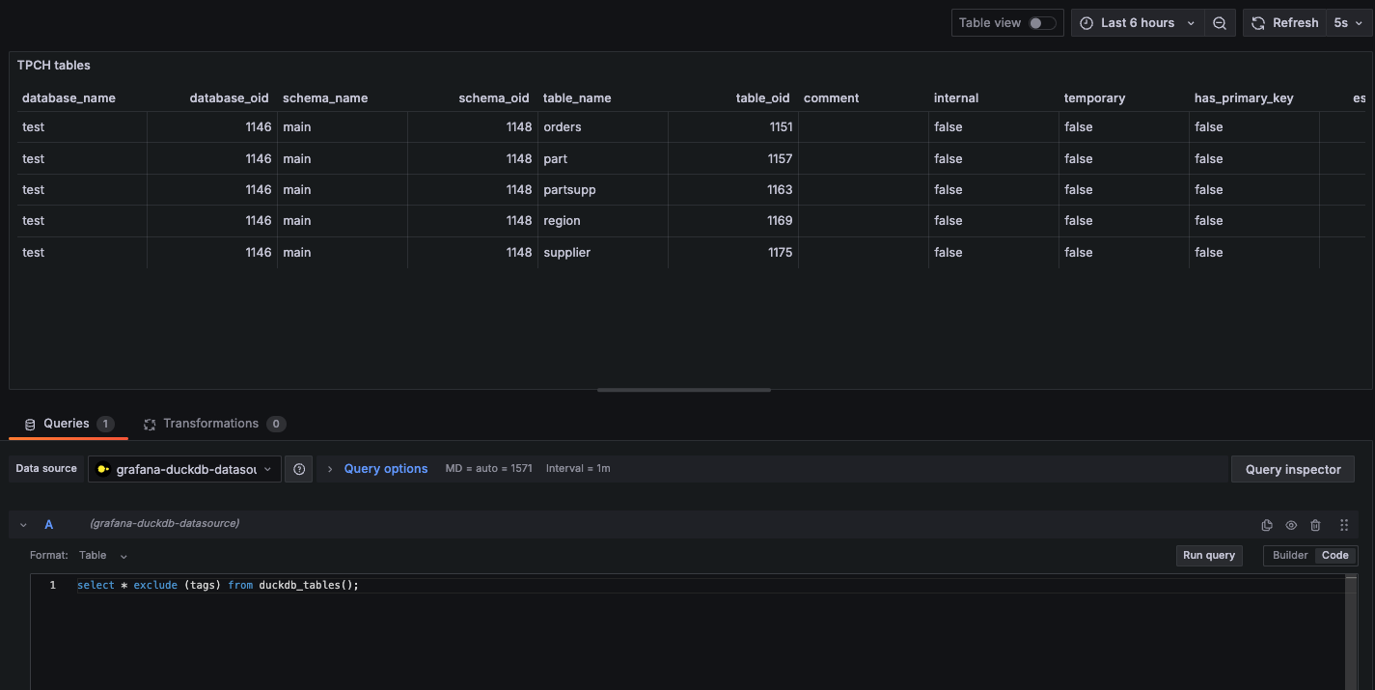
Task: Click the has_primary_key column header
Action: coord(1244,97)
